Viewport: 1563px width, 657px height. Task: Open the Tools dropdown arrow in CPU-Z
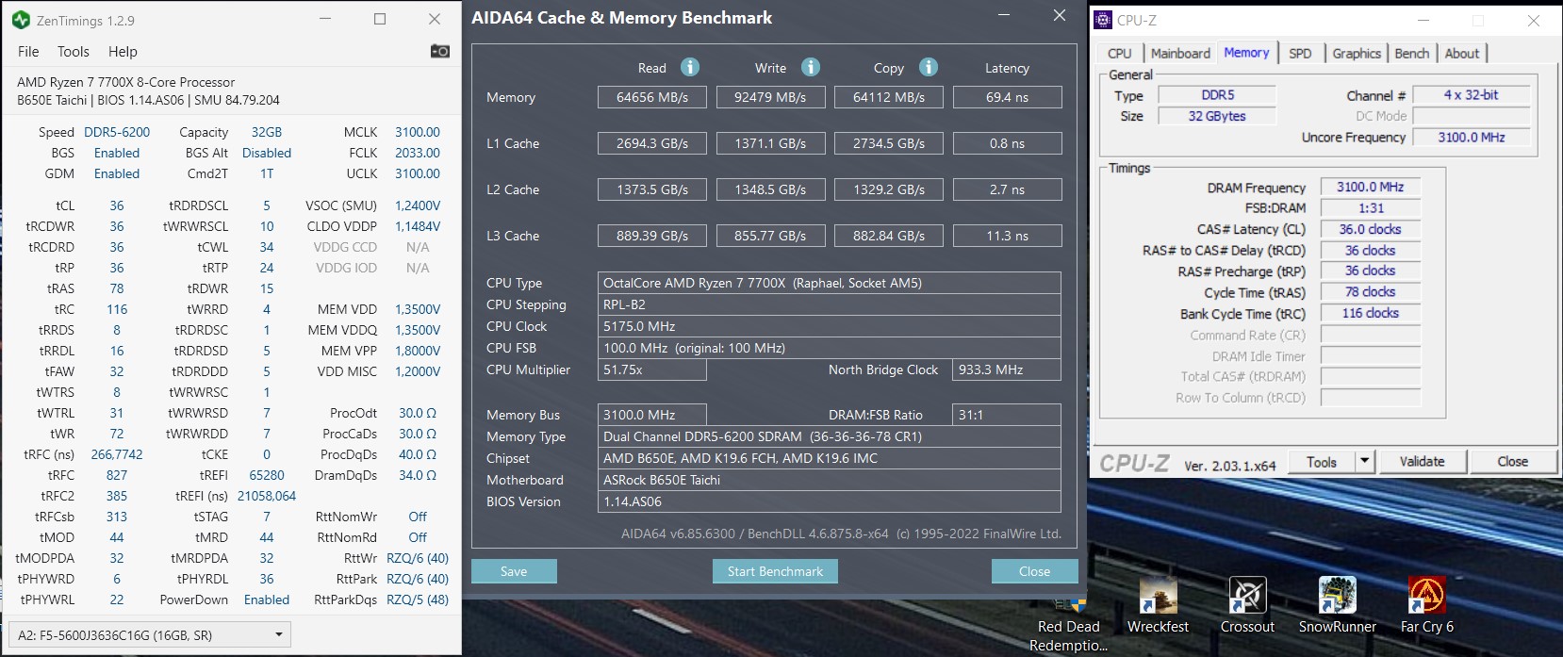1364,461
